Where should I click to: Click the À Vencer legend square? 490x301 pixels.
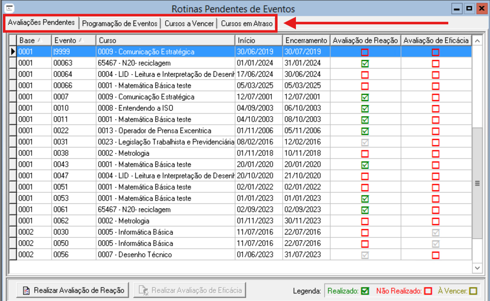tap(473, 291)
